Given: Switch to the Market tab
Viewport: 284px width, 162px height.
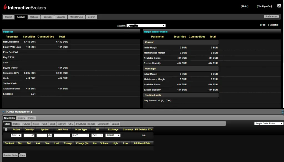Looking at the screenshot, I should [9, 17].
